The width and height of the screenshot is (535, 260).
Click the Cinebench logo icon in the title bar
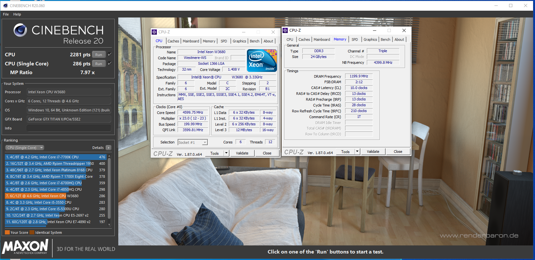(6, 6)
